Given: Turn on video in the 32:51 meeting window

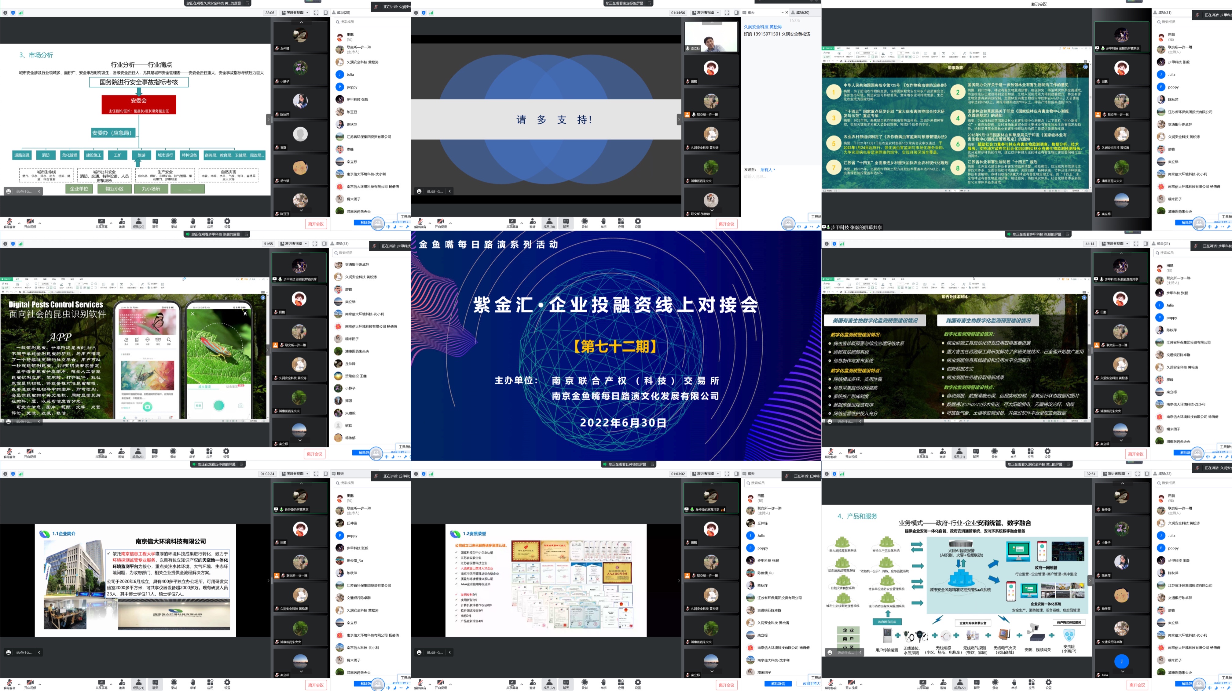Looking at the screenshot, I should coord(851,684).
